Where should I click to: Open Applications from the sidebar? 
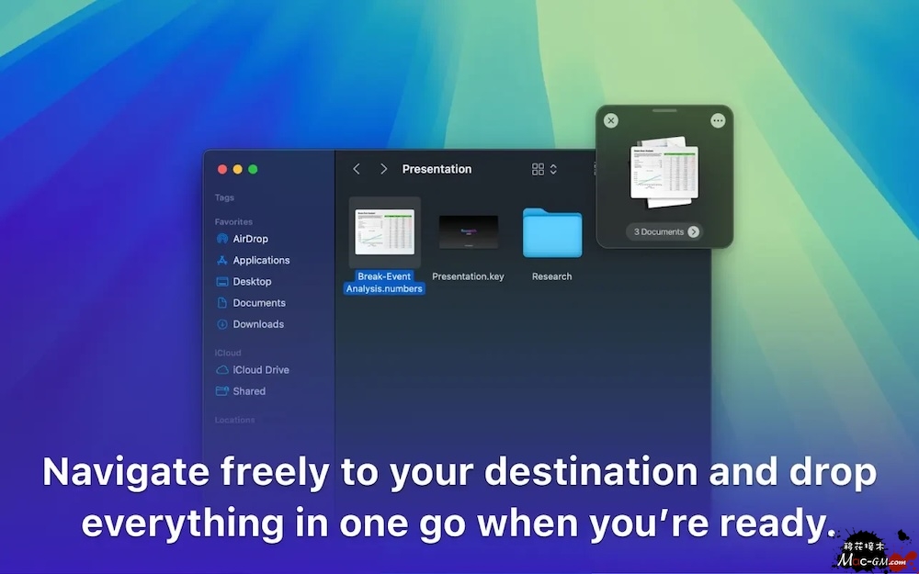260,260
